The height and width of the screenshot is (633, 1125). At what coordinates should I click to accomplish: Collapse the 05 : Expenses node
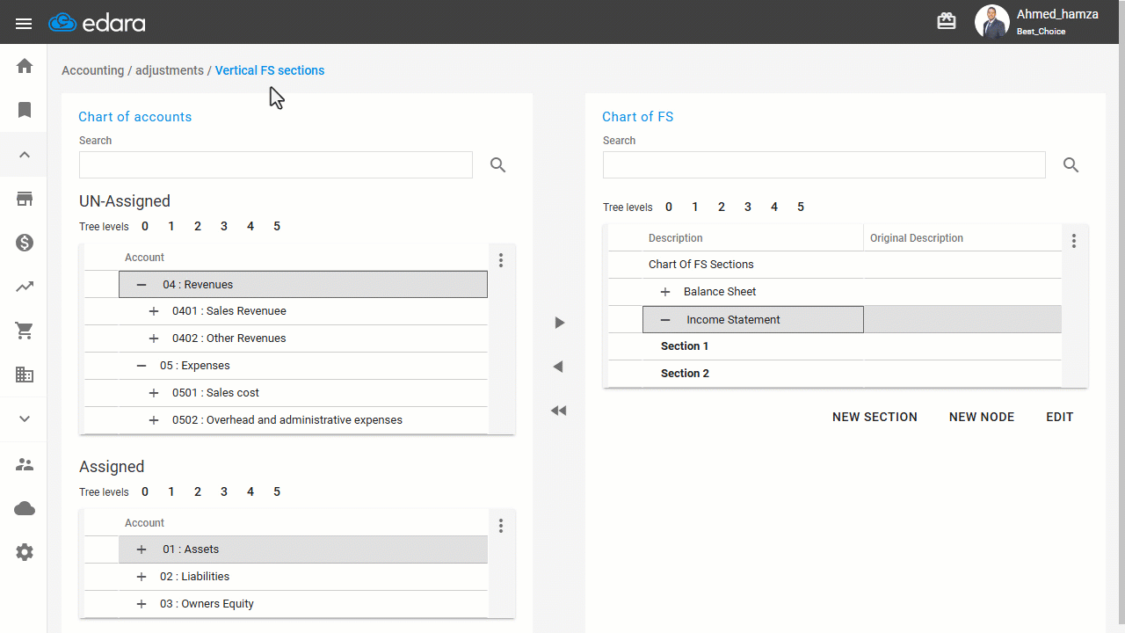pyautogui.click(x=142, y=366)
